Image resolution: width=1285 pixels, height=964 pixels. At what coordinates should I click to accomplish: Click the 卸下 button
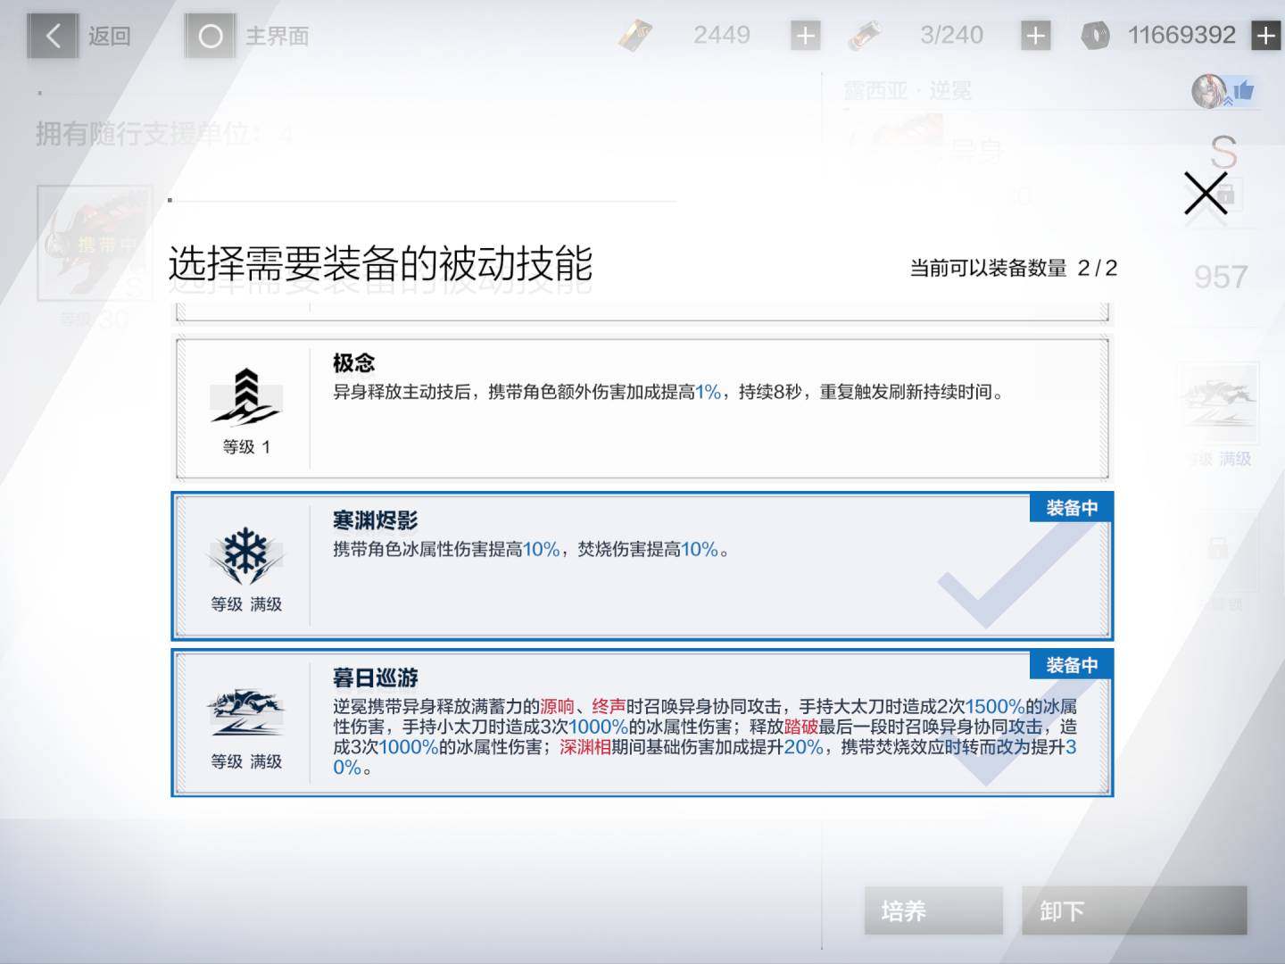coord(1134,910)
